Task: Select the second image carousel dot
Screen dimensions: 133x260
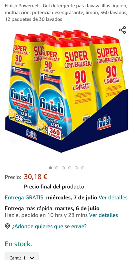Action: 57,168
